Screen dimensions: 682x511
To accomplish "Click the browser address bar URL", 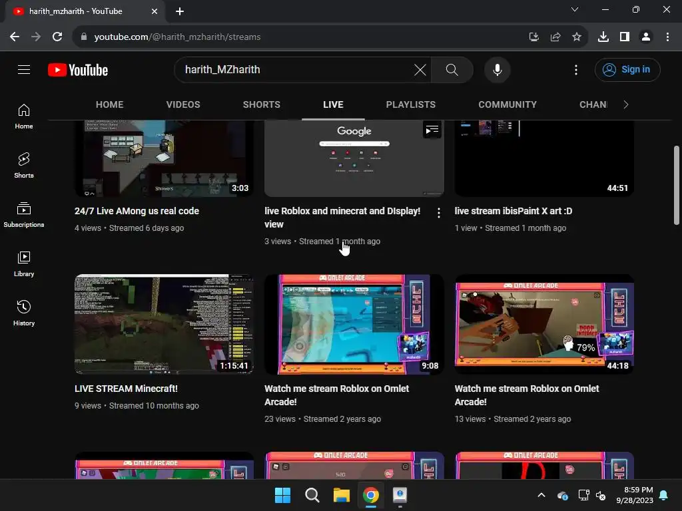I will (x=177, y=37).
